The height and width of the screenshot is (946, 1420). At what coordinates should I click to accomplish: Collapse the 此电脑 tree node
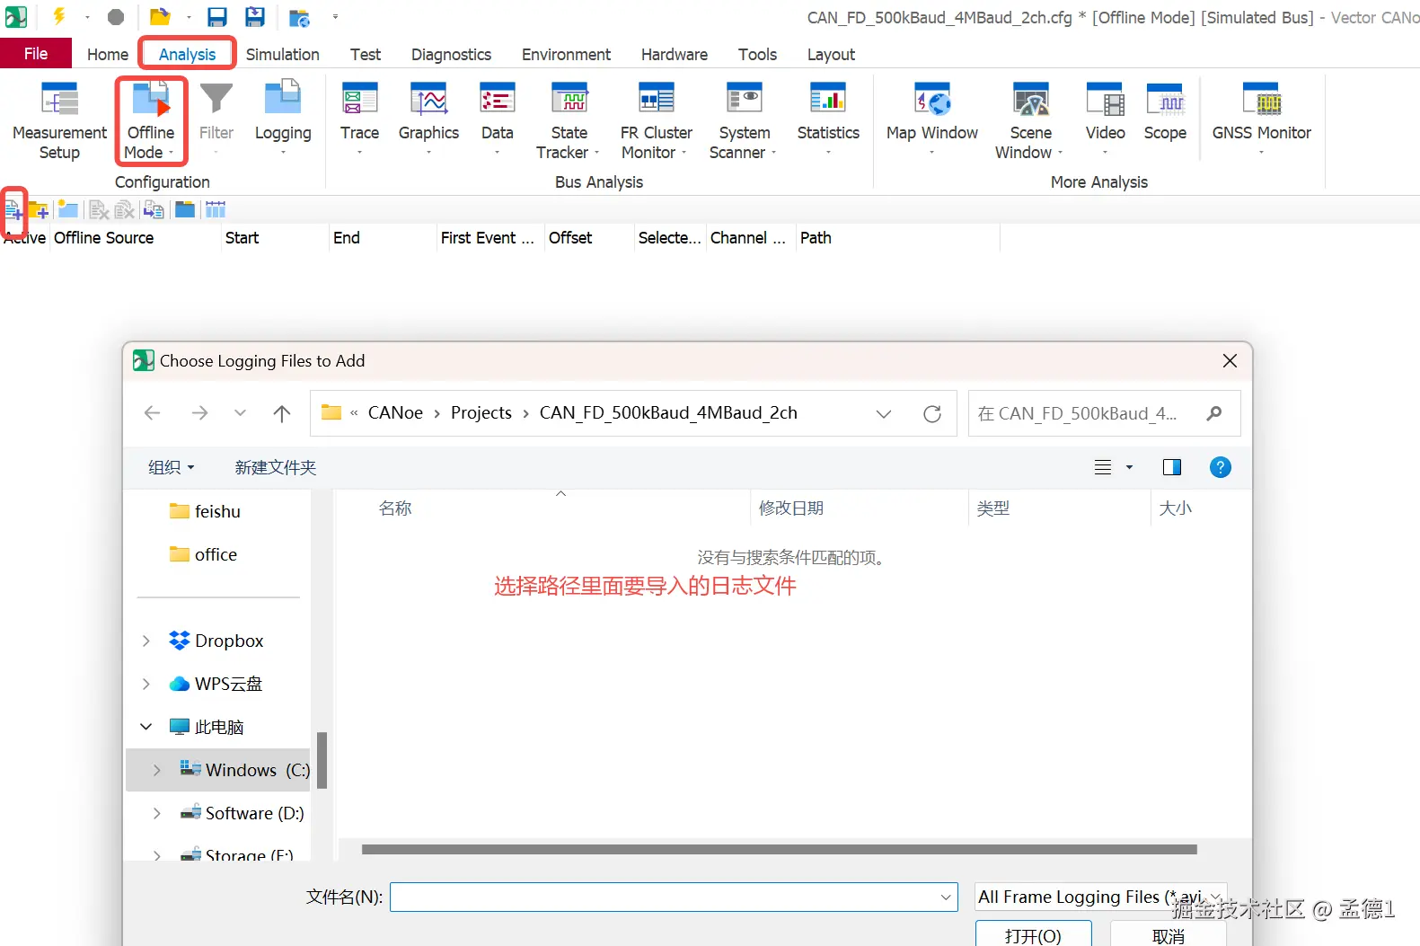[146, 727]
